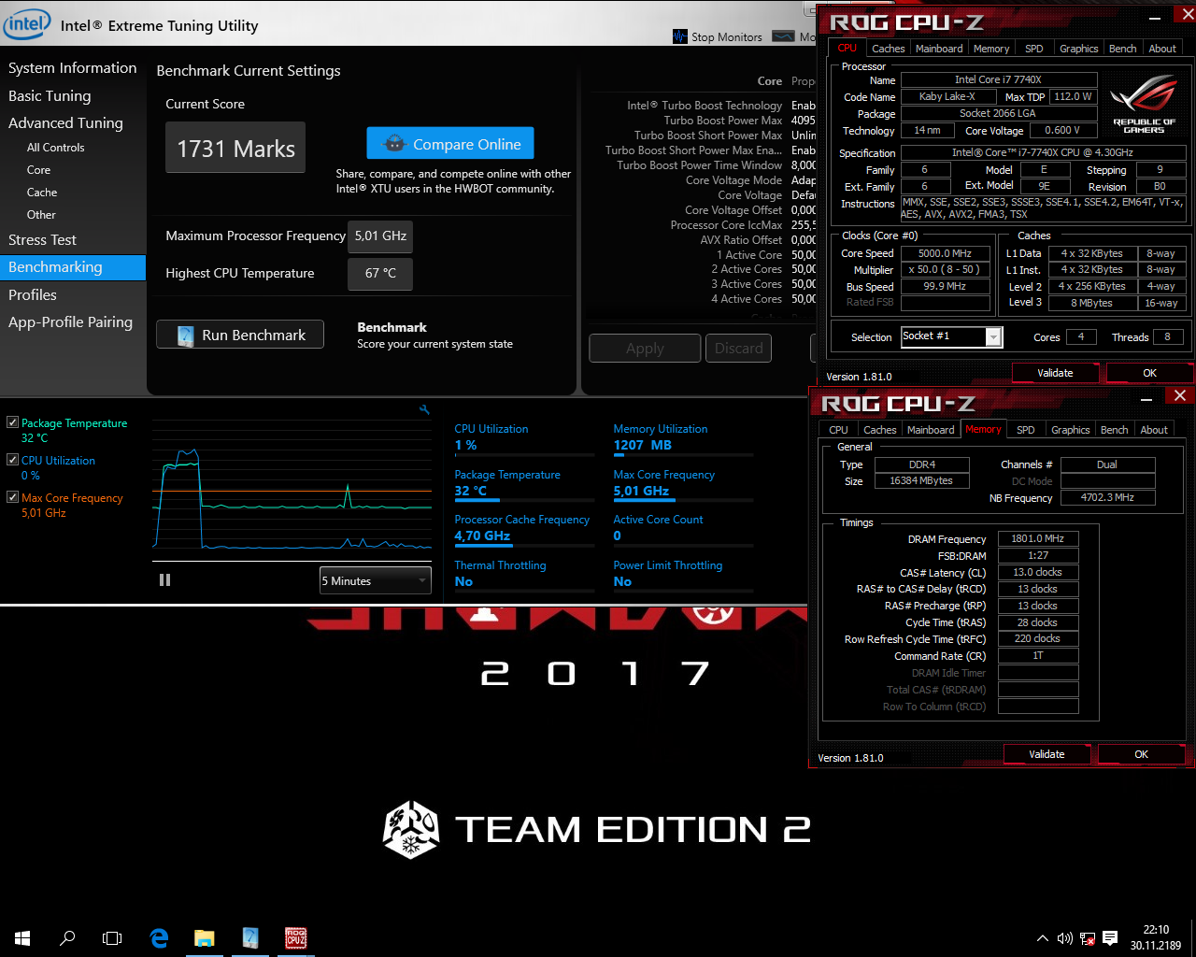Toggle CPU Utilization monitor checkbox

coord(12,460)
